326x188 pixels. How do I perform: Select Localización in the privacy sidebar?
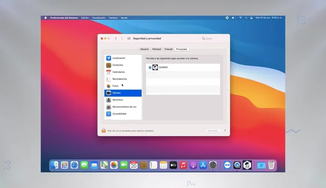click(x=118, y=58)
